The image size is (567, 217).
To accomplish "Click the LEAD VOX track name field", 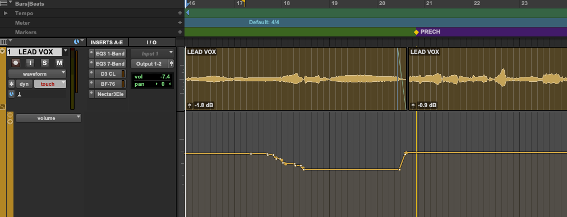I will coord(35,52).
